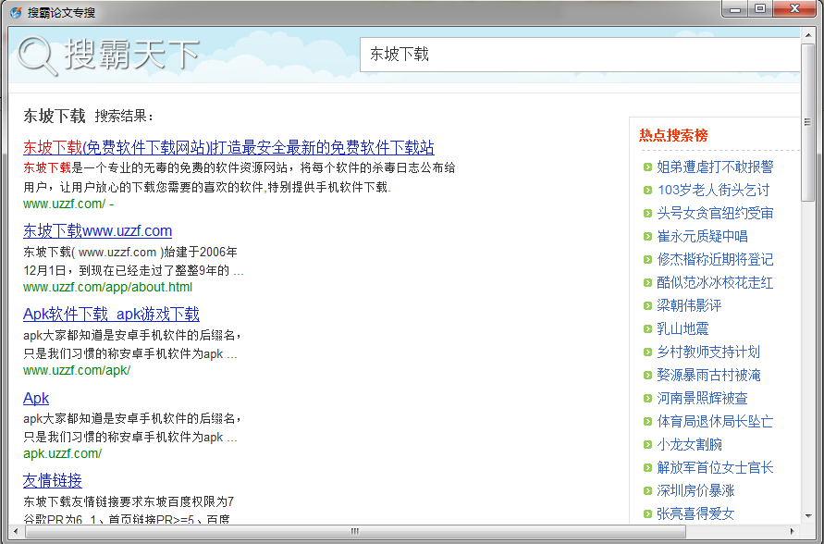The image size is (824, 544).
Task: Click the green bullet icon beside 乡村教师支持计划
Action: pyautogui.click(x=647, y=352)
